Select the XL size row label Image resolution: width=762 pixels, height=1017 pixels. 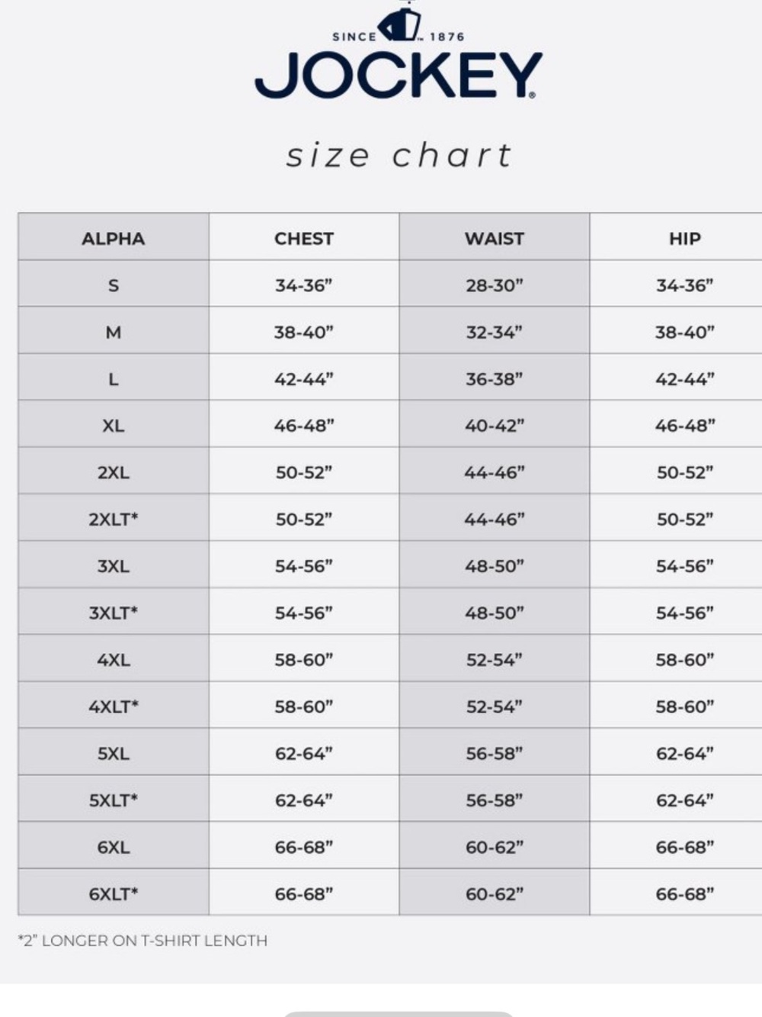(x=114, y=426)
